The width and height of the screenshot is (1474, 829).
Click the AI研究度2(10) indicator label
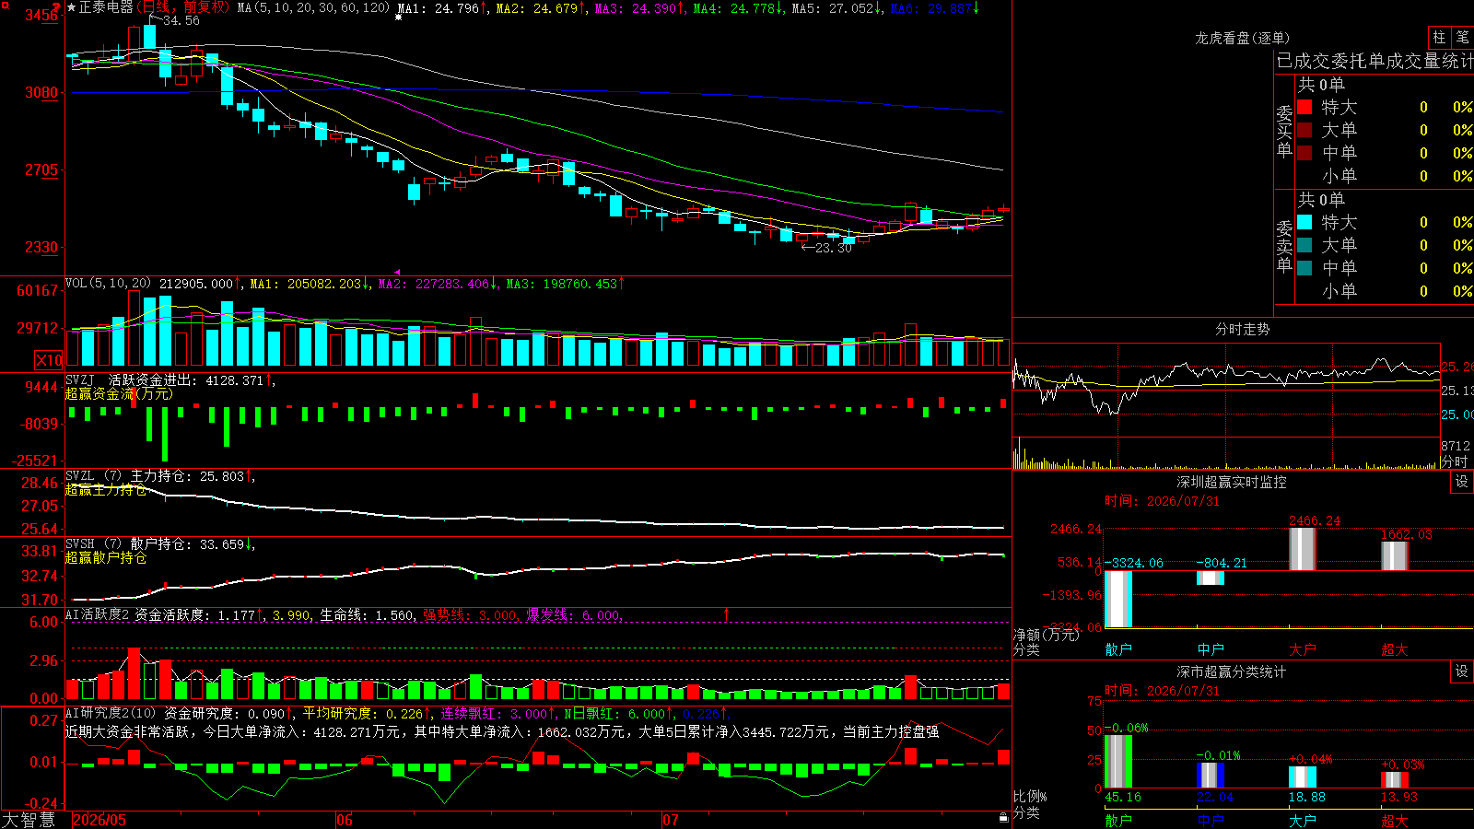point(111,713)
